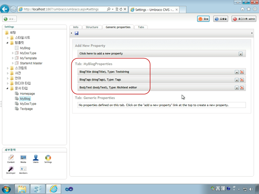259x194 pixels.
Task: Delete the BodyText property with red X
Action: coord(242,87)
